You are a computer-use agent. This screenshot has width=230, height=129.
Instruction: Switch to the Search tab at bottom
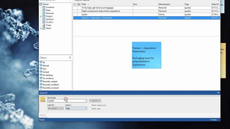click(43, 115)
